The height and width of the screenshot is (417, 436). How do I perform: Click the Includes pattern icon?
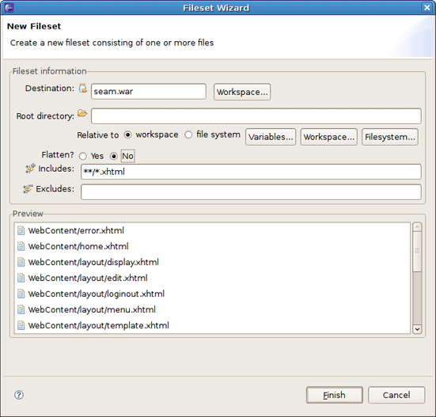pos(30,169)
